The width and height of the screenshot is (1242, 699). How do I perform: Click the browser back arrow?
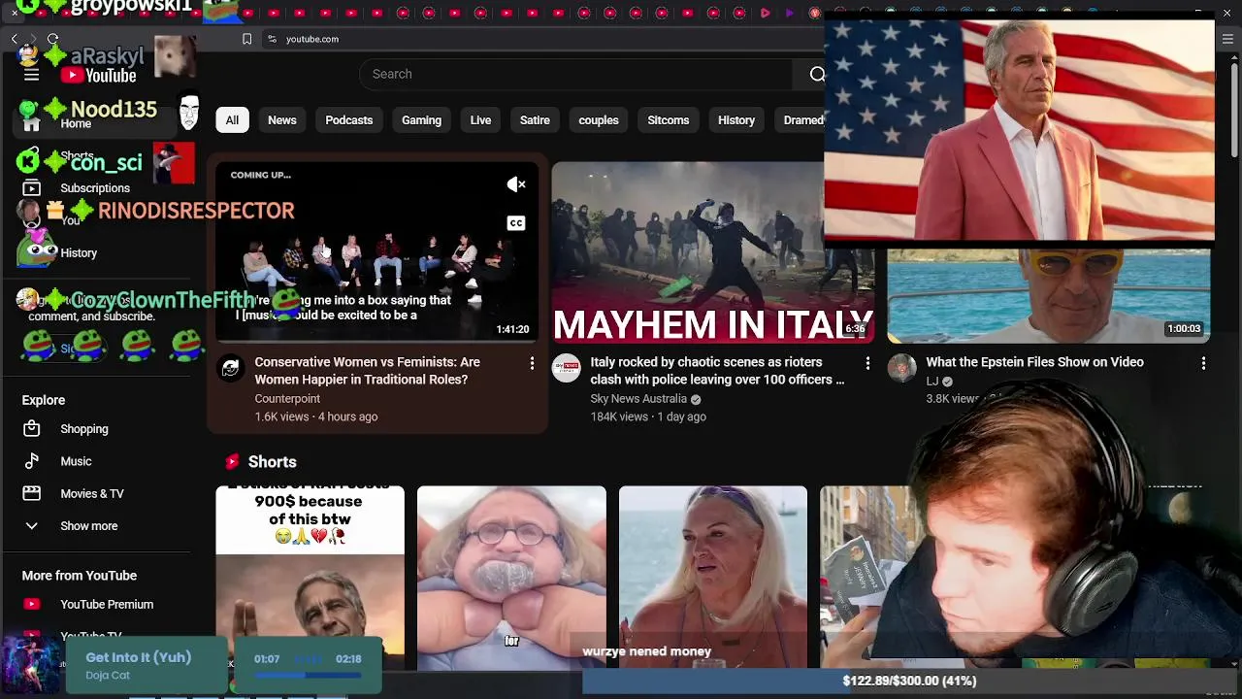point(15,39)
